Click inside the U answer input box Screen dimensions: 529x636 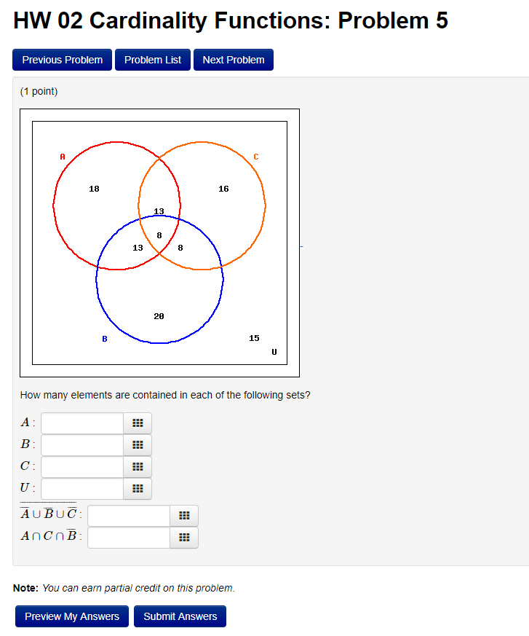pyautogui.click(x=81, y=489)
